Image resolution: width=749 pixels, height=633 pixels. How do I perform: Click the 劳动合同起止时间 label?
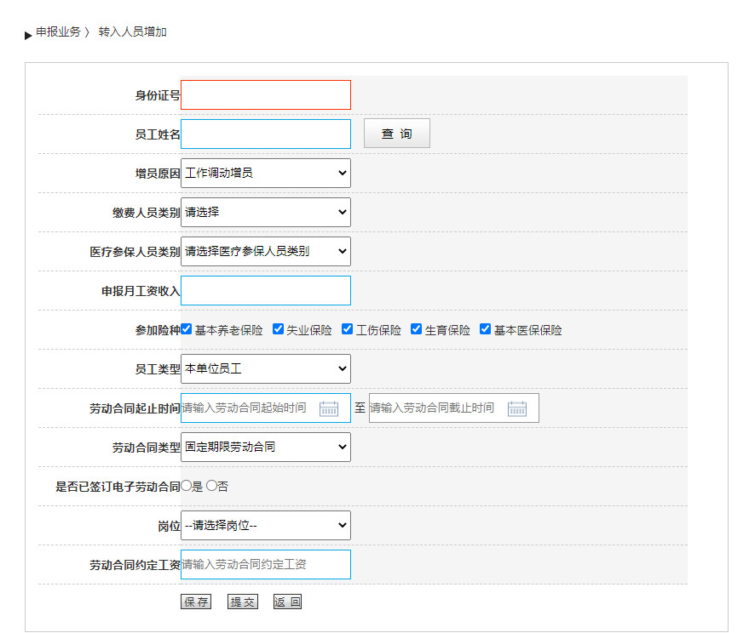point(135,408)
